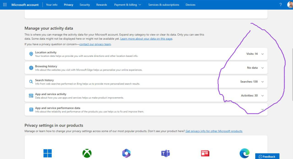Select the Location activity pin icon
The image size is (293, 159).
pyautogui.click(x=31, y=54)
